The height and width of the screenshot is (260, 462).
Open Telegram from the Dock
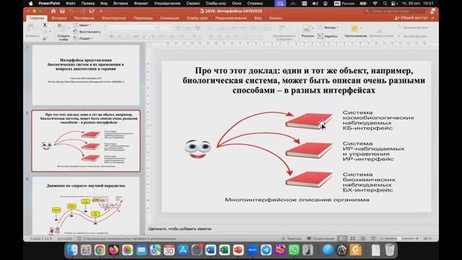266,250
